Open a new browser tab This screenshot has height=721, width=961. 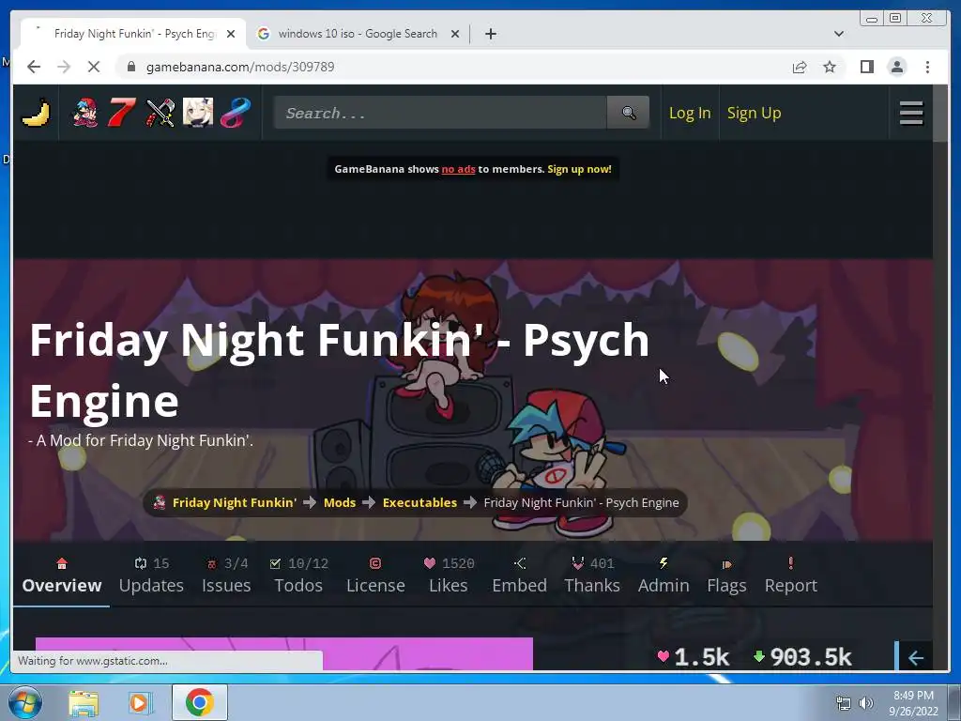click(490, 34)
